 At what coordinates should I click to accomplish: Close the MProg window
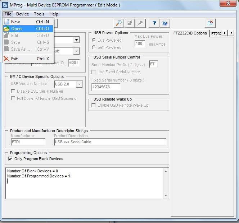tap(228, 3)
